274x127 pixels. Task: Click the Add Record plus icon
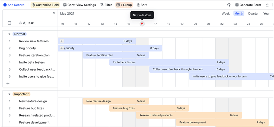click(x=5, y=5)
